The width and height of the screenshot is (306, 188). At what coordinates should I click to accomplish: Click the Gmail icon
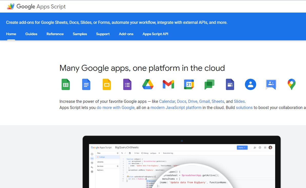click(168, 84)
